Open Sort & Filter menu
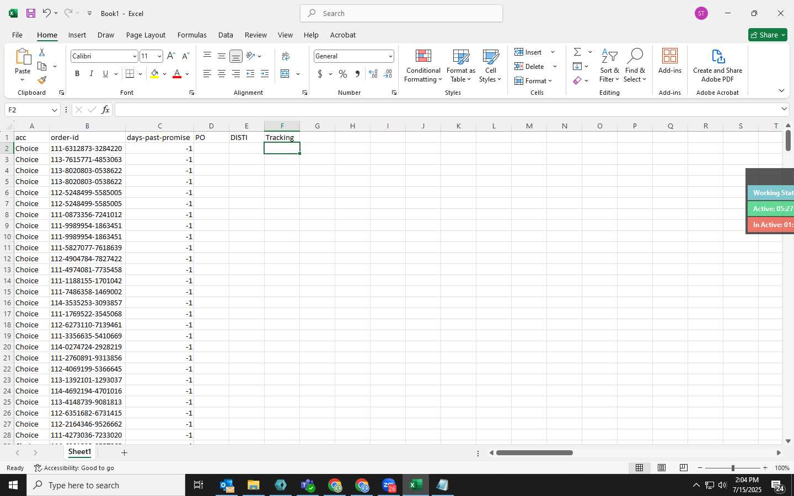Screen dimensions: 794x496 [x=609, y=66]
